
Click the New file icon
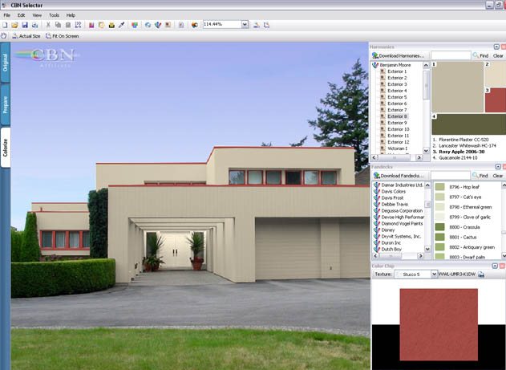[5, 25]
